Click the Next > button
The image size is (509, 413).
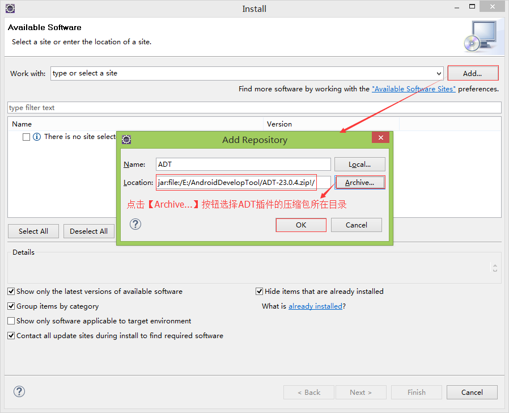(361, 392)
